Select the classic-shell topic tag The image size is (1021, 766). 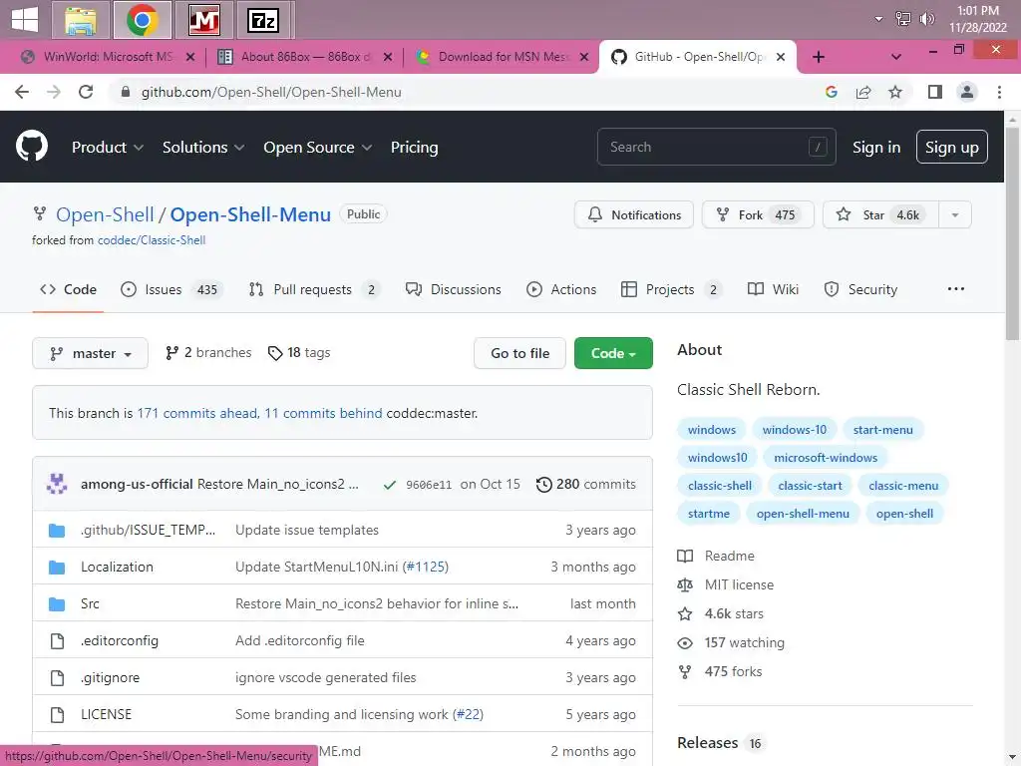(x=720, y=486)
